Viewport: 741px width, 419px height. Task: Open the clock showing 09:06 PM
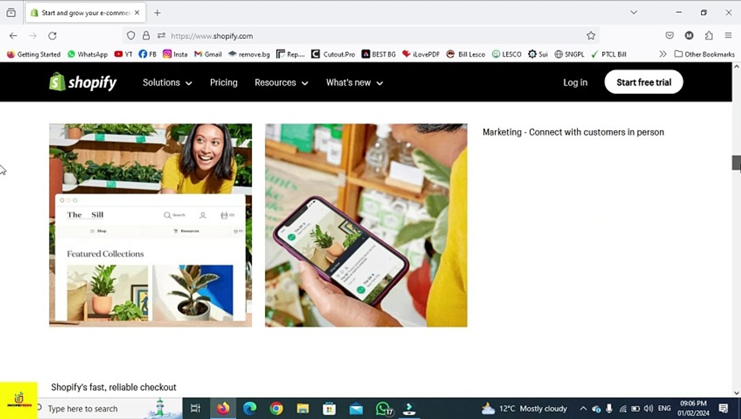point(693,409)
